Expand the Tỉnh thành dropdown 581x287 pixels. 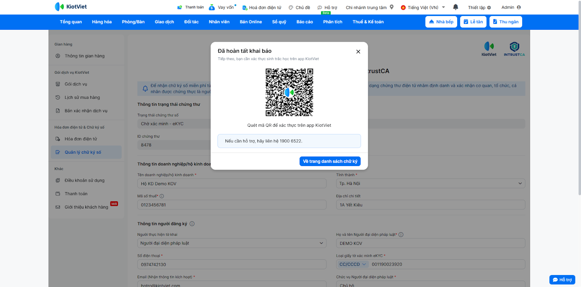click(431, 183)
